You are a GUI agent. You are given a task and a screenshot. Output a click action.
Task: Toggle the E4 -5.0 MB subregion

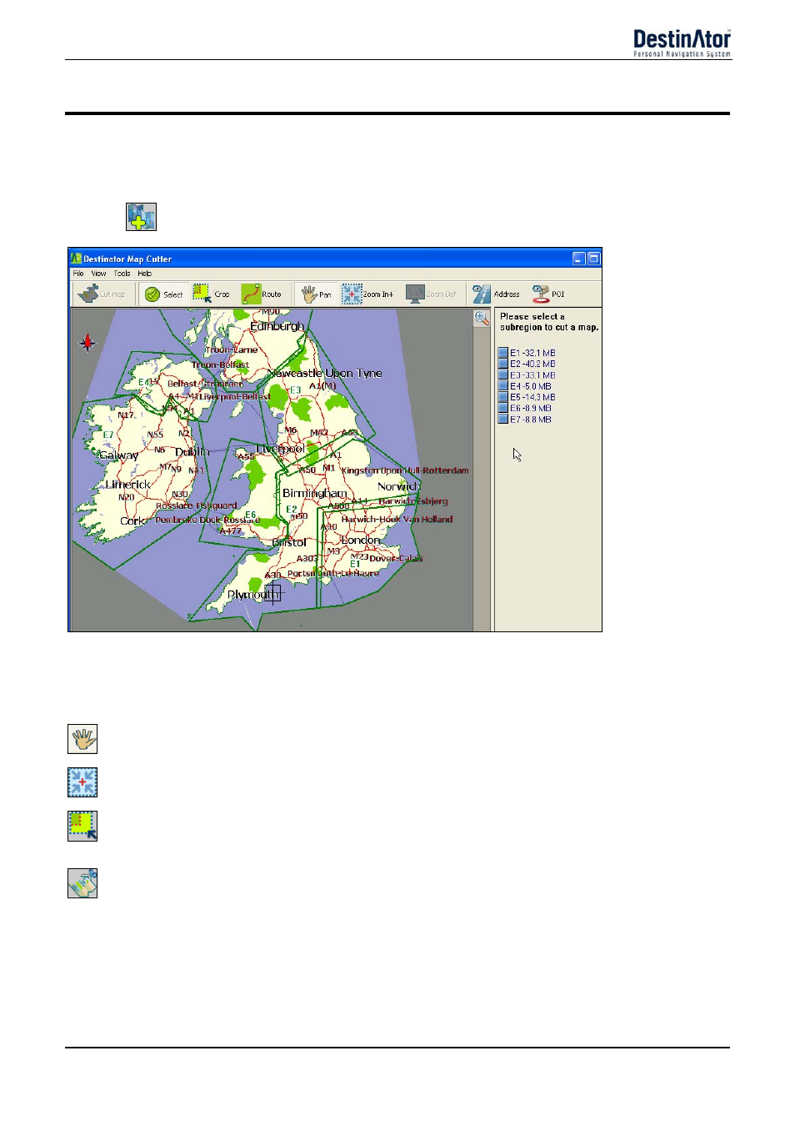(x=503, y=386)
